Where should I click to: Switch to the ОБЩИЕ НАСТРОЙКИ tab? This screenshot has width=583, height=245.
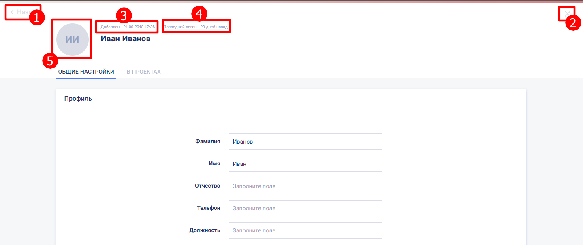point(86,72)
